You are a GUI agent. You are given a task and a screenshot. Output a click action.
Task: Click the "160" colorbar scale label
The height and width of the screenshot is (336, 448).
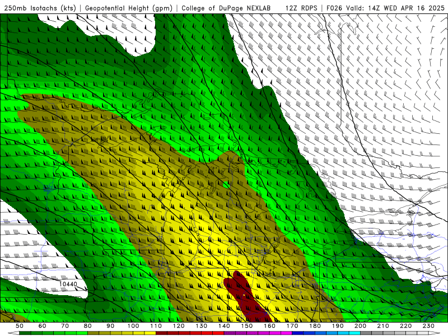pos(270,326)
